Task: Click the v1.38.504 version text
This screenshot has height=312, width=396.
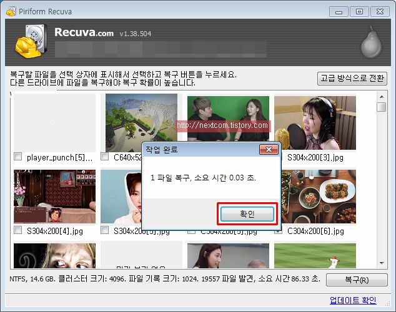Action: [x=136, y=34]
